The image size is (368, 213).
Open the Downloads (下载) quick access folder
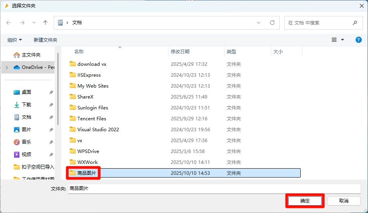(26, 105)
